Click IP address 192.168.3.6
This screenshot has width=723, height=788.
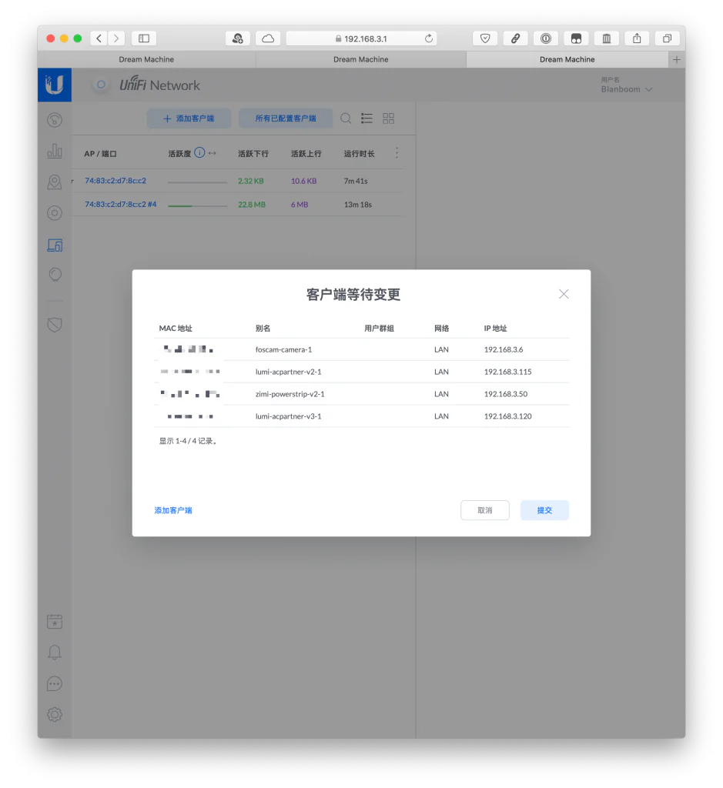tap(504, 349)
